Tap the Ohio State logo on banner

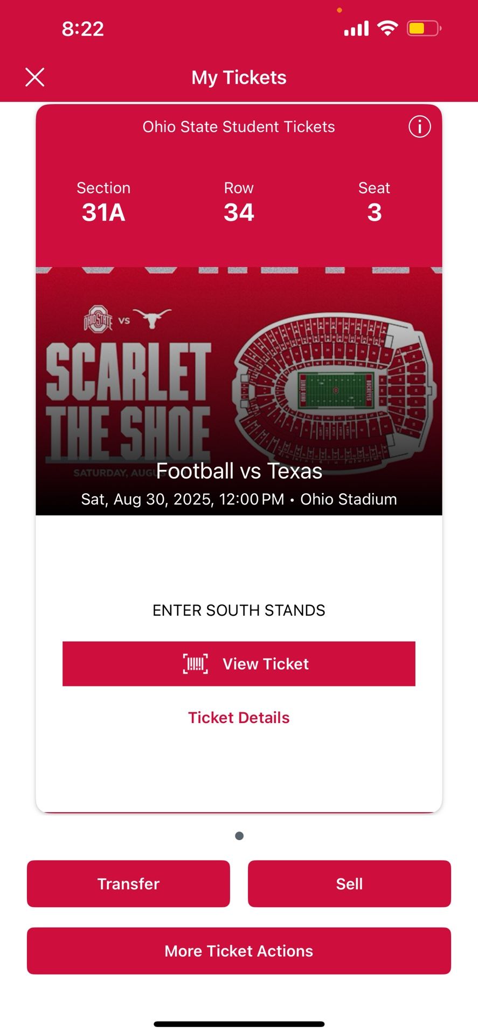click(x=98, y=319)
